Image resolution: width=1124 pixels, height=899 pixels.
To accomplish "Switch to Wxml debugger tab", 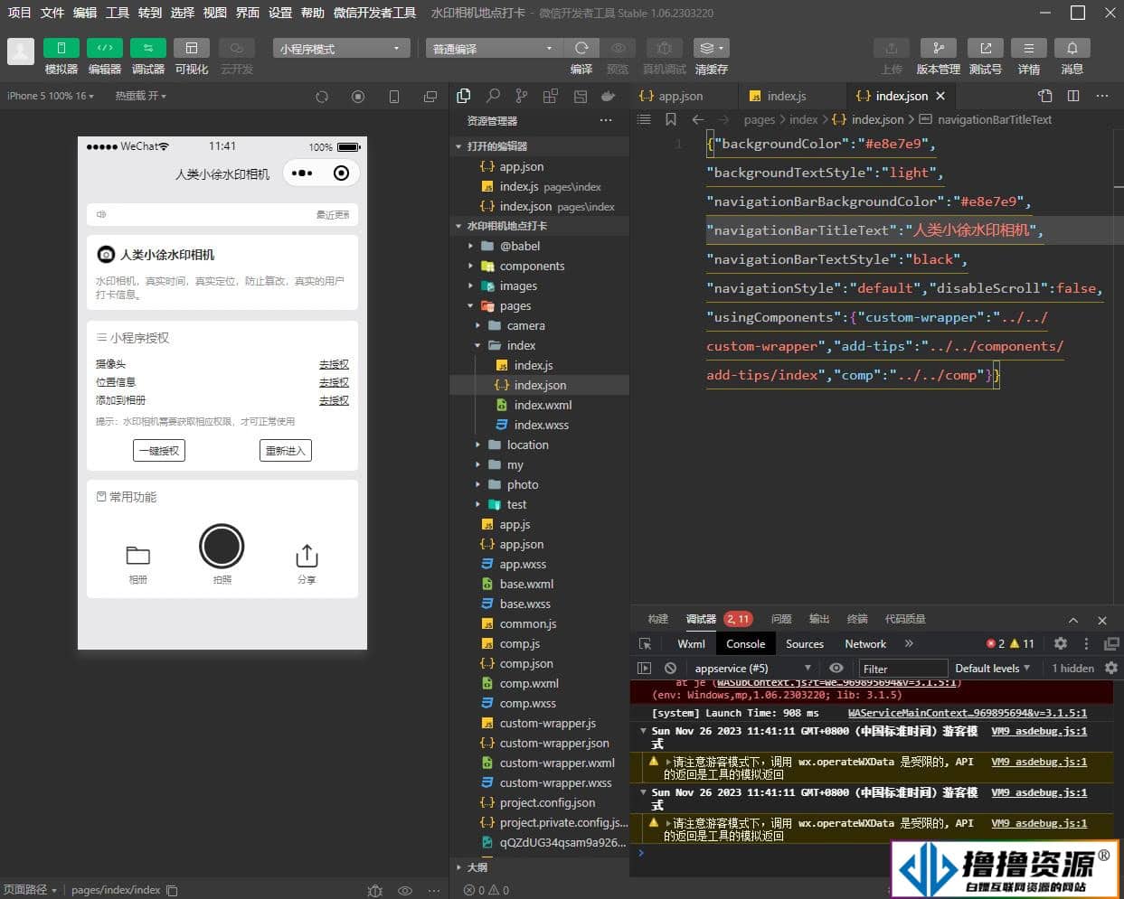I will [691, 643].
